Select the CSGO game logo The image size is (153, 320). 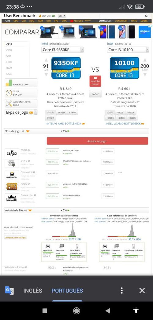pos(12,153)
